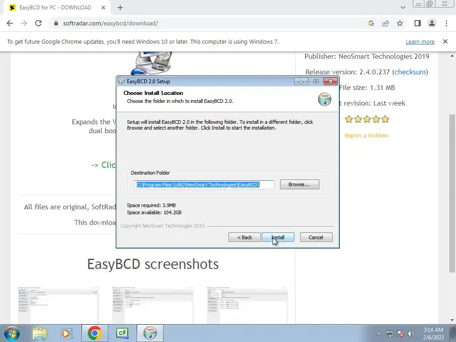Click the site lock icon in address bar

[56, 23]
